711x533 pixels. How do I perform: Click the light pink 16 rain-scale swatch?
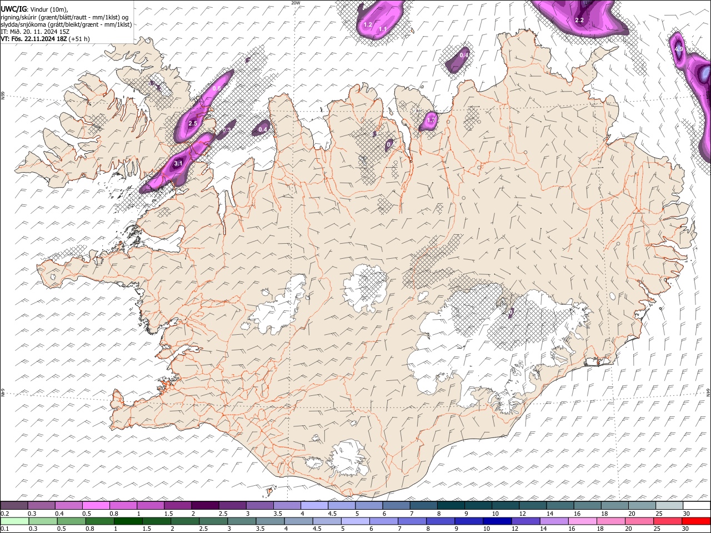pyautogui.click(x=583, y=521)
